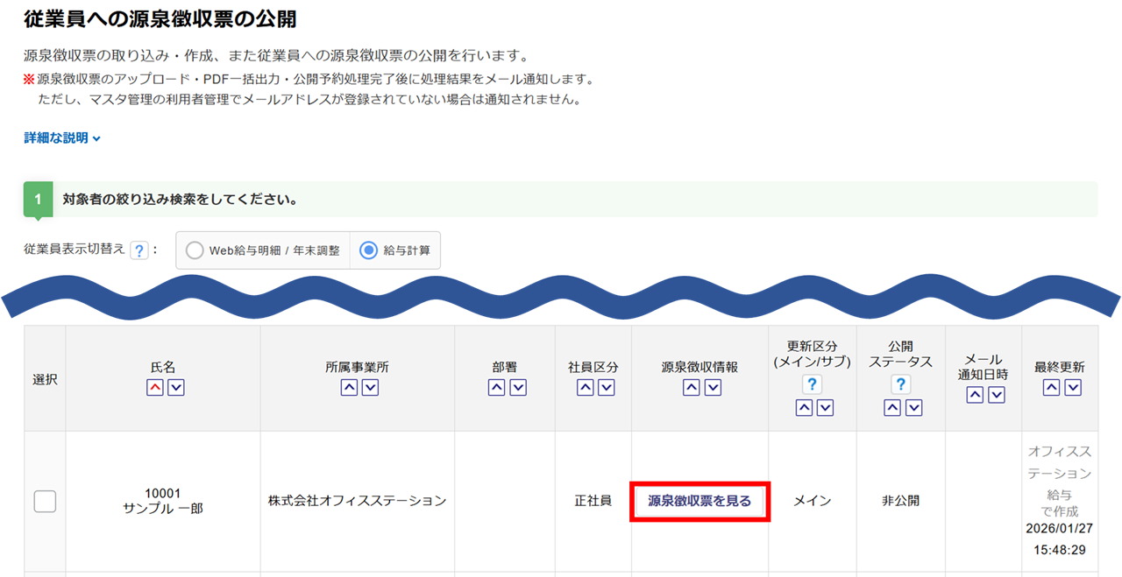This screenshot has height=577, width=1122.
Task: Sort 最終更新 column descending
Action: pos(1073,388)
